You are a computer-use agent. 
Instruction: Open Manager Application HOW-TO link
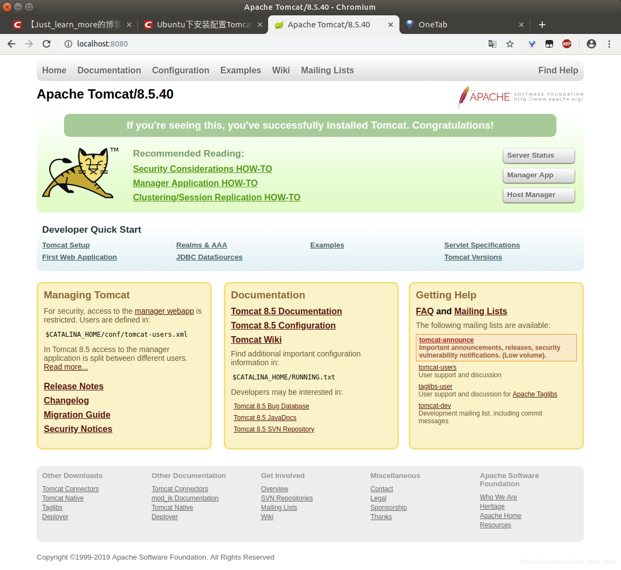[195, 183]
